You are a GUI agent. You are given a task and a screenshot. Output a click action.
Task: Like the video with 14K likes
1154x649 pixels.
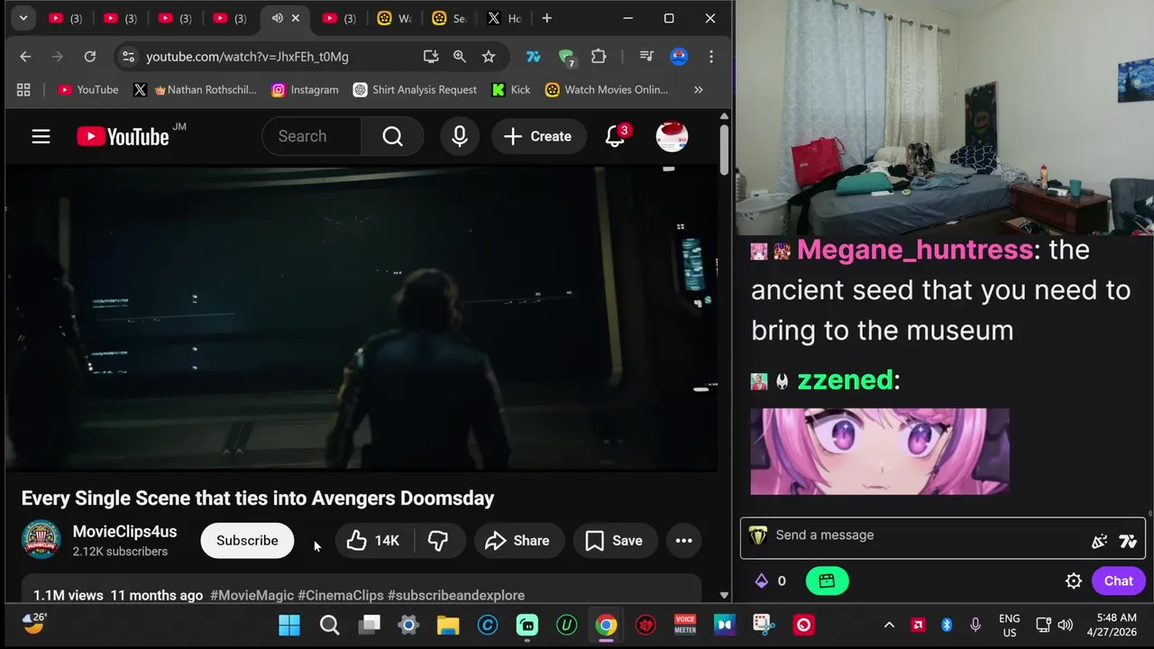click(x=373, y=540)
